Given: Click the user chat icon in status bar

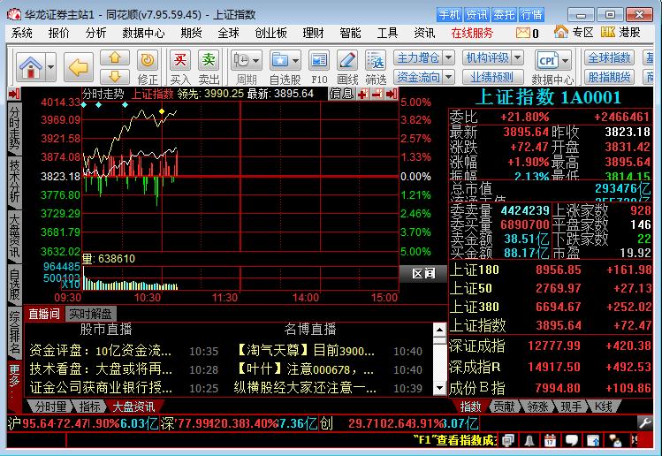Looking at the screenshot, I should point(615,441).
